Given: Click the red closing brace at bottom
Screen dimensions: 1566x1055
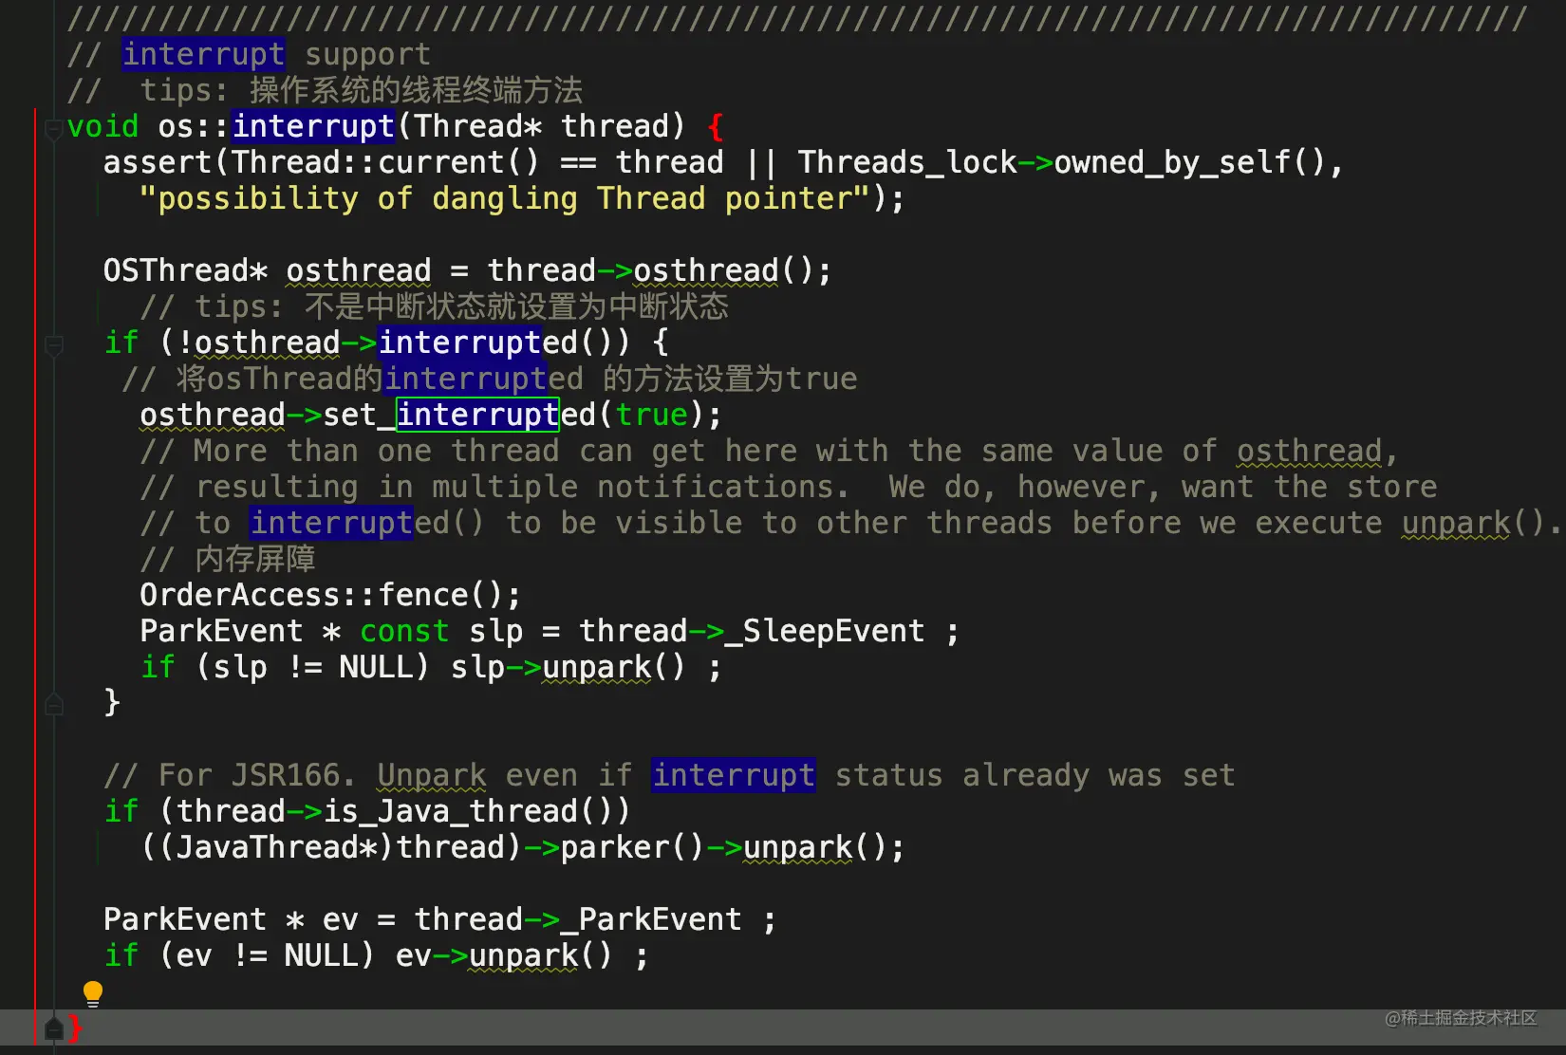Looking at the screenshot, I should pyautogui.click(x=75, y=1027).
